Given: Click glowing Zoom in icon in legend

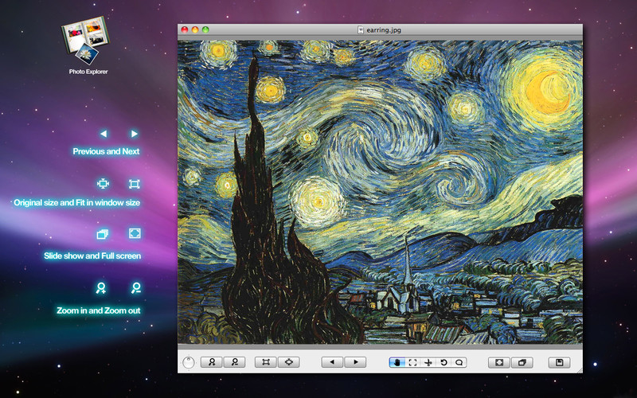Looking at the screenshot, I should click(x=101, y=288).
